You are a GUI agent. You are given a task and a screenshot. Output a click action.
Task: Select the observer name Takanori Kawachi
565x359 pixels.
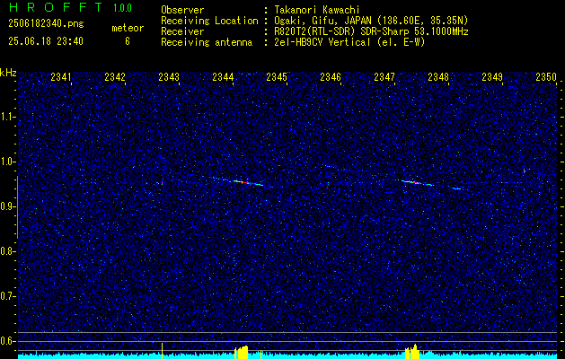317,10
